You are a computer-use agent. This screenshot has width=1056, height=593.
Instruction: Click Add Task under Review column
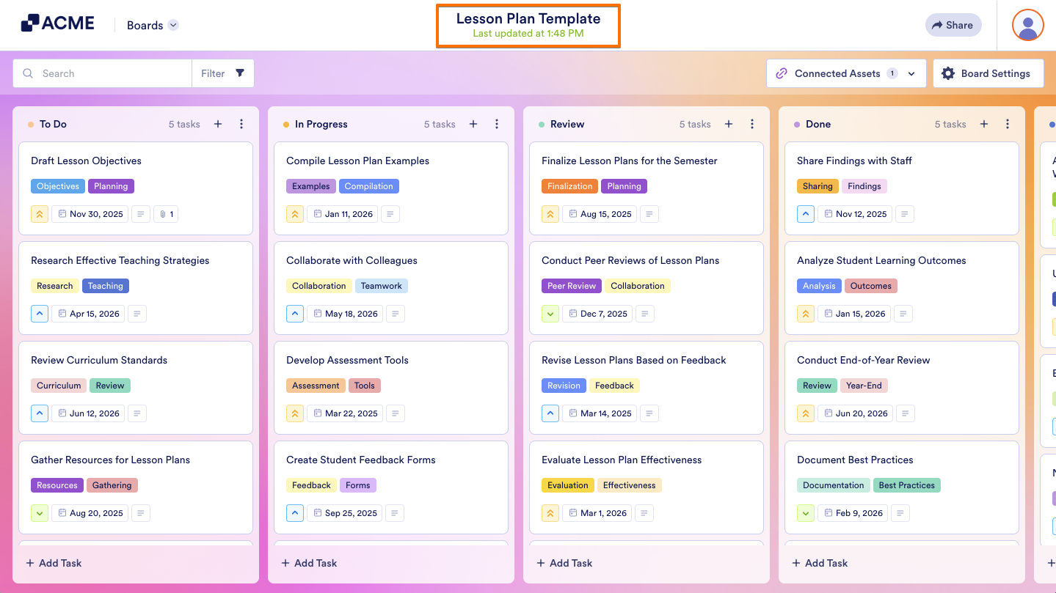565,563
